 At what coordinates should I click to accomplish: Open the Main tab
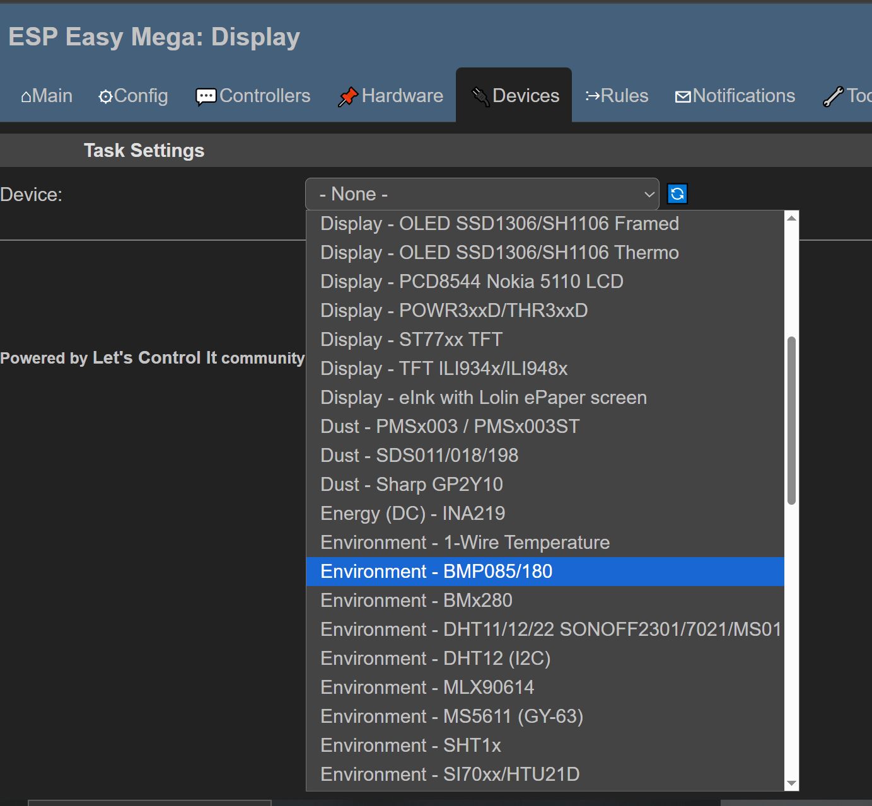tap(47, 96)
